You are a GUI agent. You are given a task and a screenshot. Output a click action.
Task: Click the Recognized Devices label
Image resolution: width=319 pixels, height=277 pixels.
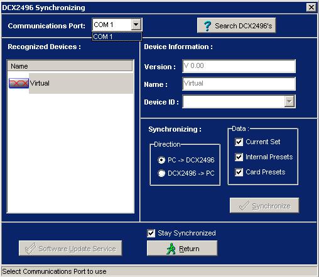[44, 47]
